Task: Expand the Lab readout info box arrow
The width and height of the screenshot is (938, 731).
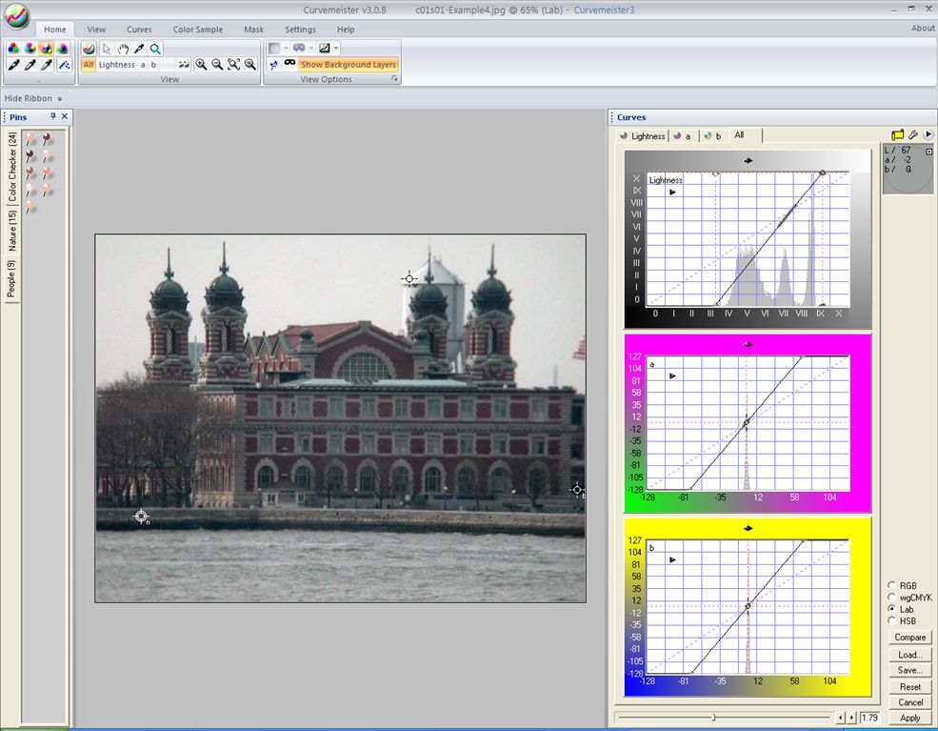Action: tap(929, 151)
